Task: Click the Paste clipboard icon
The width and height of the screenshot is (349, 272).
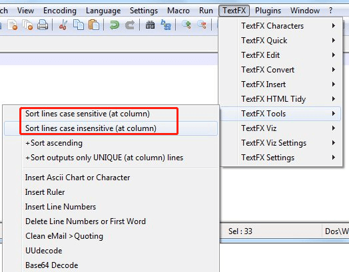Action: pos(93,25)
